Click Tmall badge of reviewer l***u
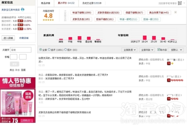The image size is (187, 125). tap(169, 80)
